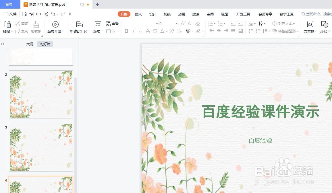332x193 pixels.
Task: Open a new document tab with plus
Action: pos(98,4)
